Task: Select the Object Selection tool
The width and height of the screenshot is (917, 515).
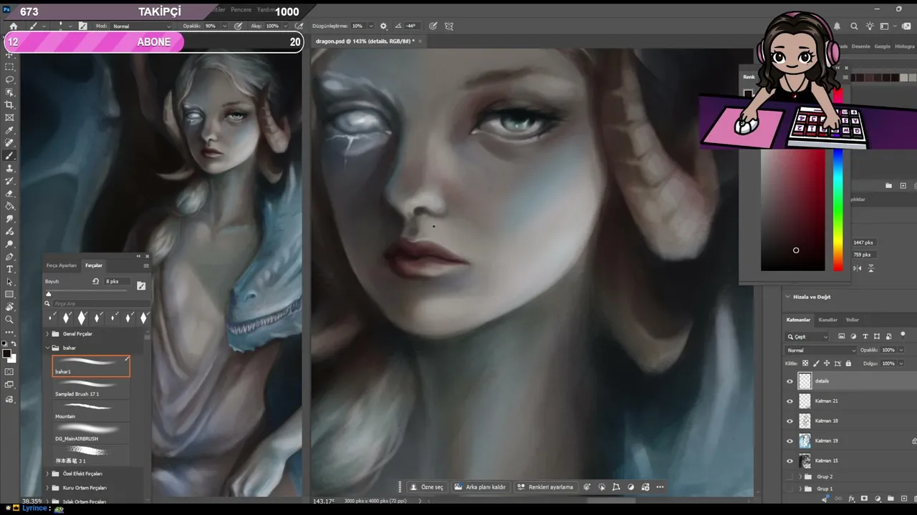Action: click(9, 92)
